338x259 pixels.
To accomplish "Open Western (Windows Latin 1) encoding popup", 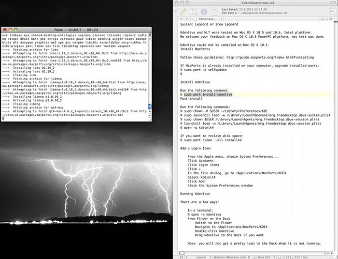I will (x=234, y=257).
